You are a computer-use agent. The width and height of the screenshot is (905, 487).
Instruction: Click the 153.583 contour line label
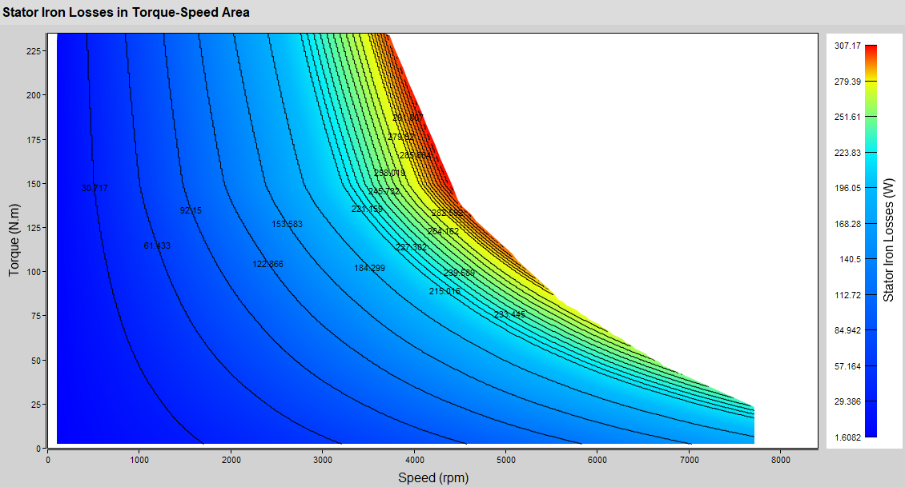tap(287, 225)
